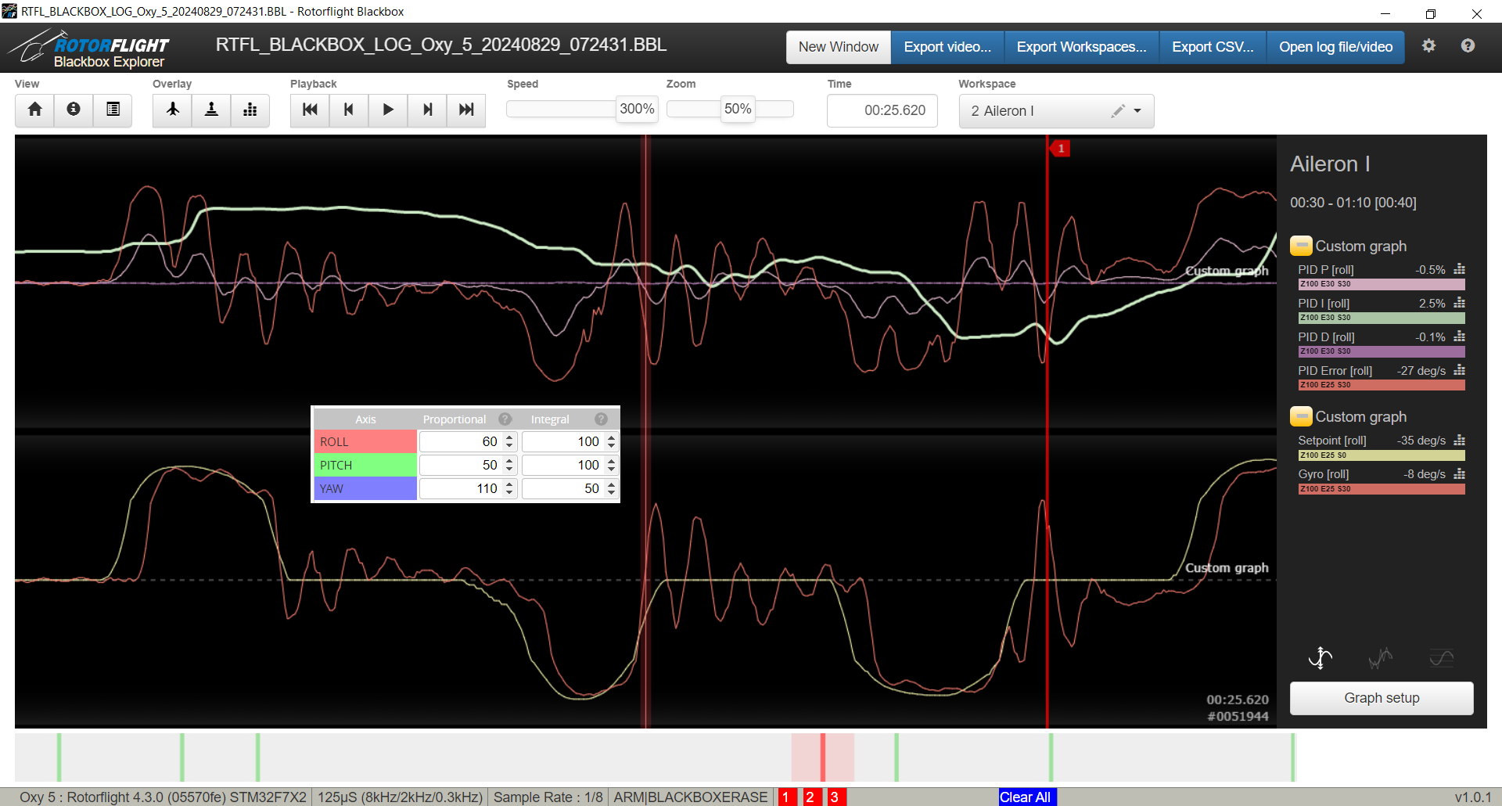Open the help question mark icon
This screenshot has width=1502, height=806.
[1468, 46]
